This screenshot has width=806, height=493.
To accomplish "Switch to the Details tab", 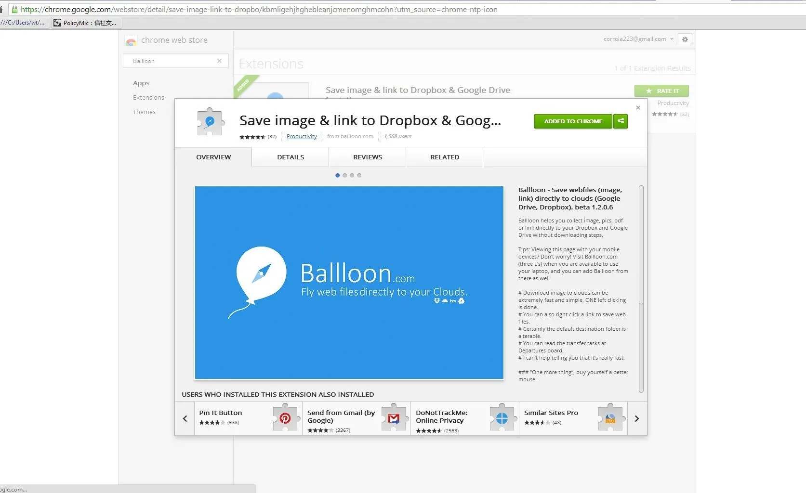I will 291,157.
